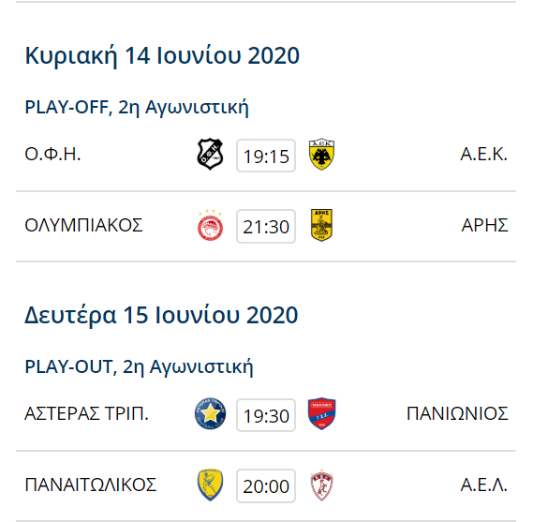This screenshot has height=522, width=533.
Task: Click the Κυριακή 14 Ιουνίου 2020 heading
Action: [x=162, y=56]
